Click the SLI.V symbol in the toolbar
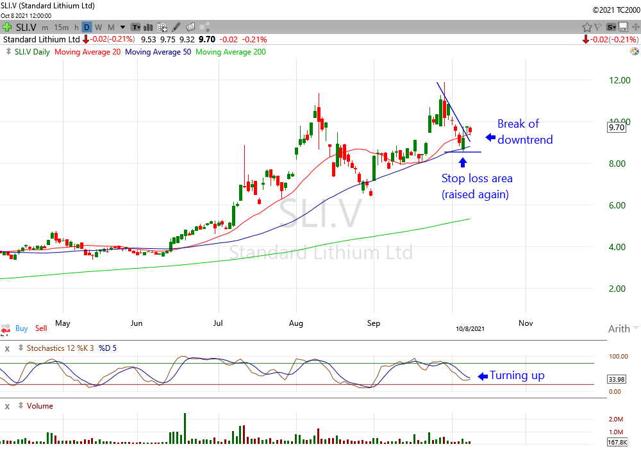 coord(26,28)
